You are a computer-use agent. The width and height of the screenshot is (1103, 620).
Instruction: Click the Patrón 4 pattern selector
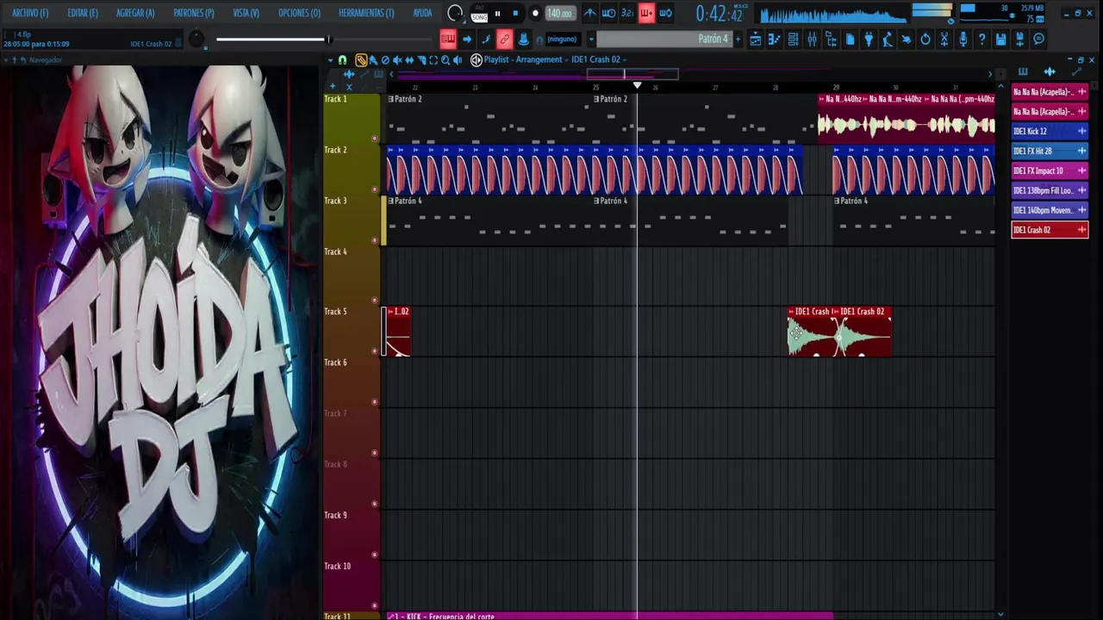pyautogui.click(x=664, y=39)
